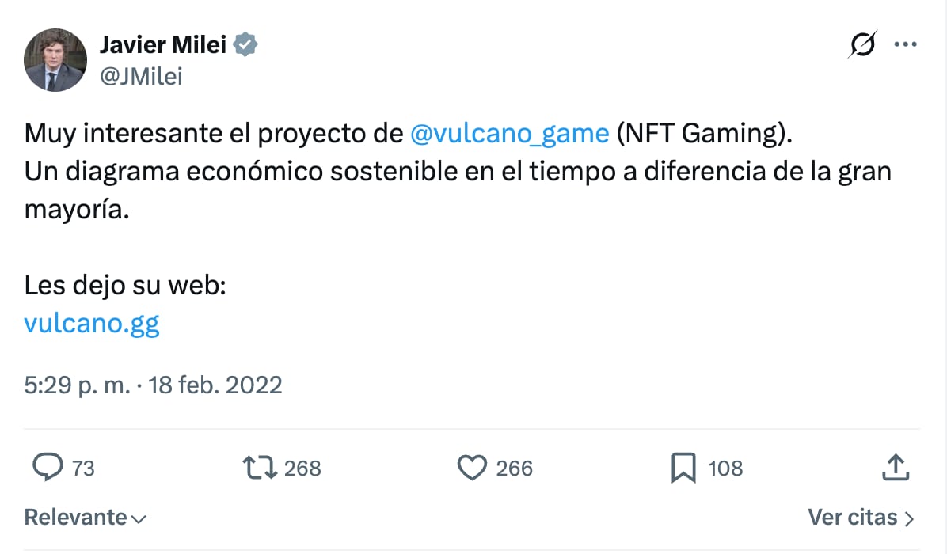This screenshot has width=947, height=554.
Task: View the tweet timestamp details
Action: [153, 385]
